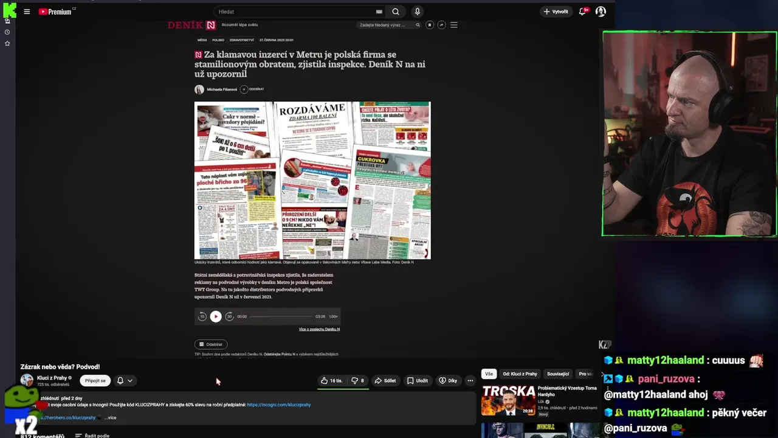Viewport: 778px width, 438px height.
Task: Open the Odebírejte Pointu N link
Action: pos(280,354)
